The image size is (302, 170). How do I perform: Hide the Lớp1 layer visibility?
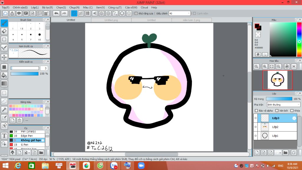(x=256, y=136)
